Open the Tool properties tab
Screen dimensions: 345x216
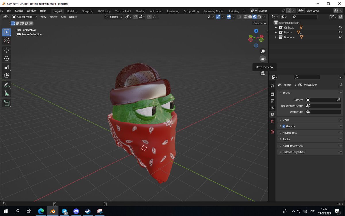pyautogui.click(x=273, y=86)
